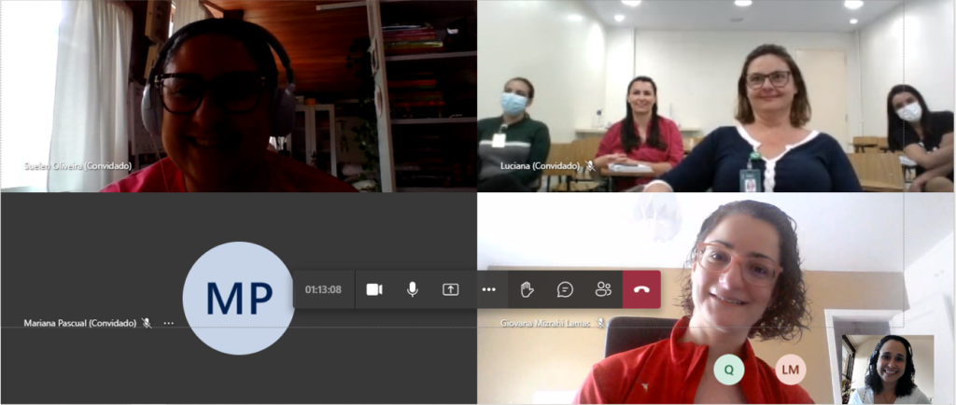This screenshot has height=405, width=956.
Task: Mute the microphone in meeting toolbar
Action: click(412, 289)
